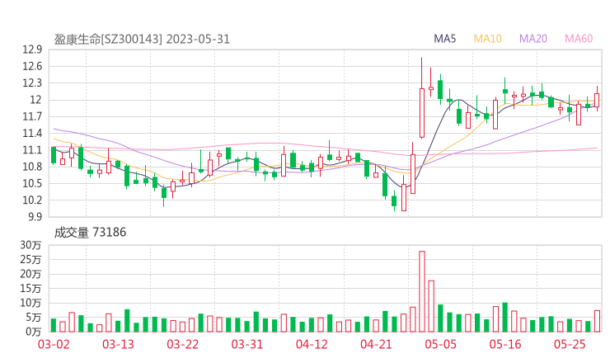Click the 11.1 price axis label
This screenshot has height=363, width=610.
[x=32, y=150]
